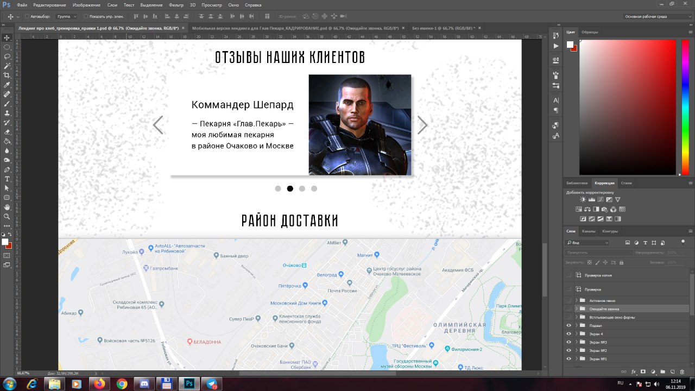Hide the Экран №2 layer group

coord(568,350)
